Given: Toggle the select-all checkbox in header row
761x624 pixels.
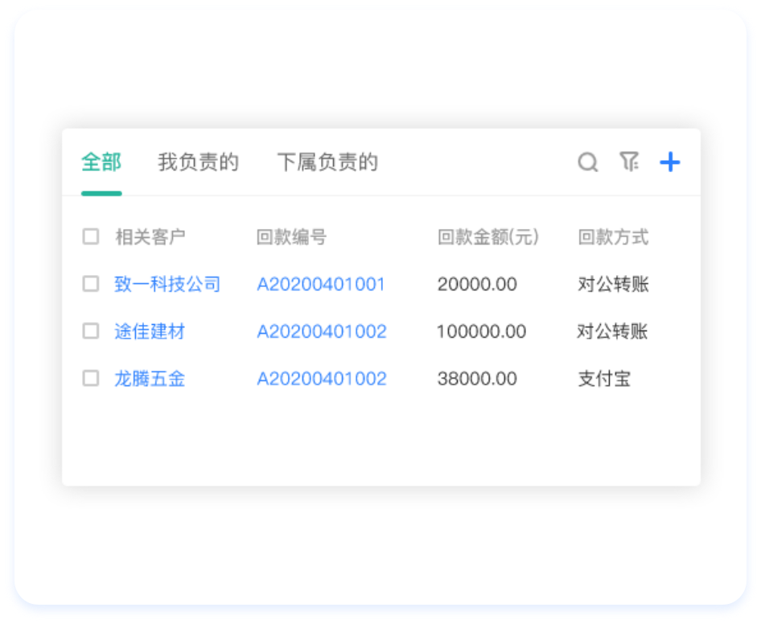Looking at the screenshot, I should pos(91,236).
